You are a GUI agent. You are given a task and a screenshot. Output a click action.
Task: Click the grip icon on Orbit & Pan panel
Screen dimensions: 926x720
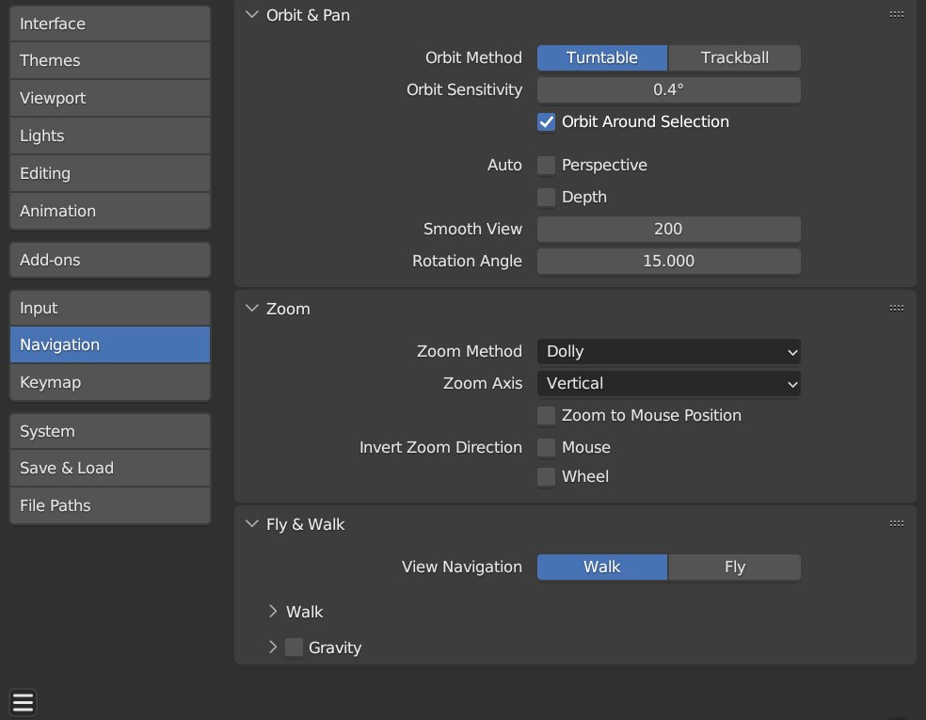click(896, 15)
